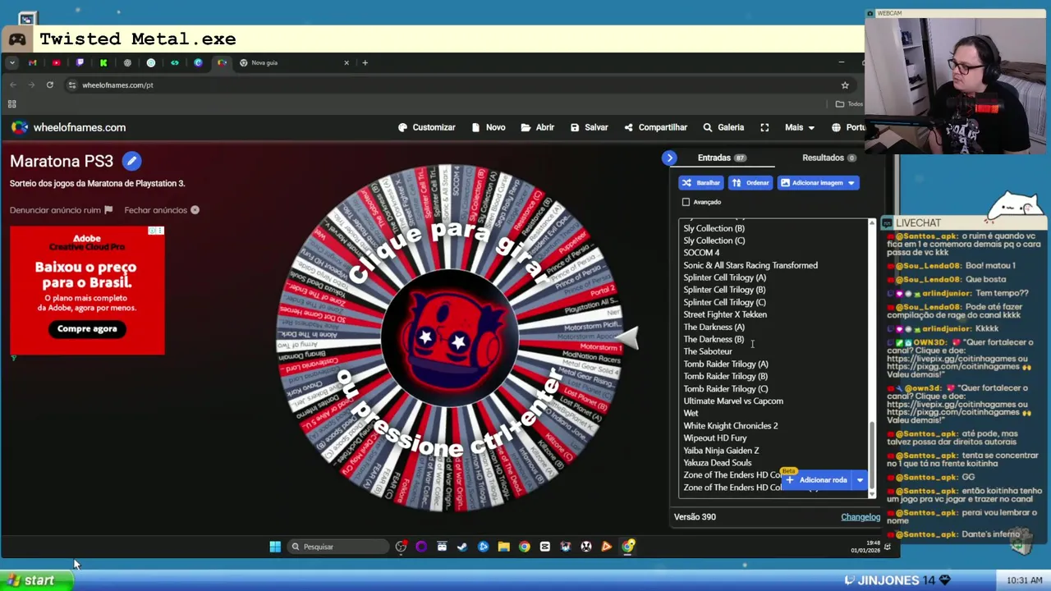The height and width of the screenshot is (591, 1051).
Task: Click the Adicionar roda button
Action: (817, 480)
